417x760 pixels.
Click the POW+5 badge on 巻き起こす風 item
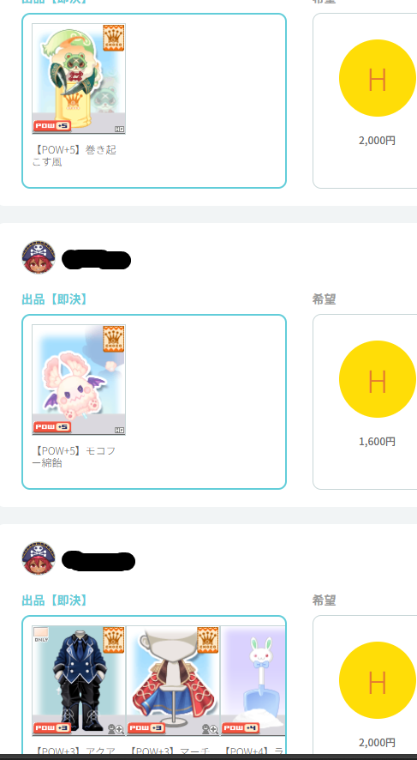pyautogui.click(x=52, y=126)
